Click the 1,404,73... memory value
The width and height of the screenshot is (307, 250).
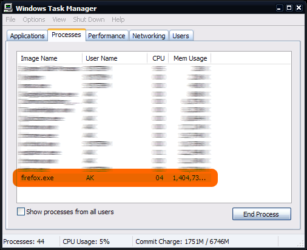pos(189,178)
